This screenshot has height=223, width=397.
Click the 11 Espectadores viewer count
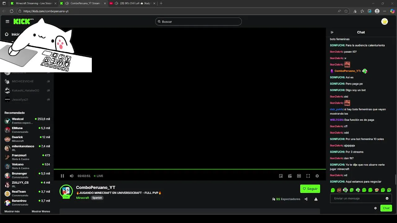click(x=286, y=199)
